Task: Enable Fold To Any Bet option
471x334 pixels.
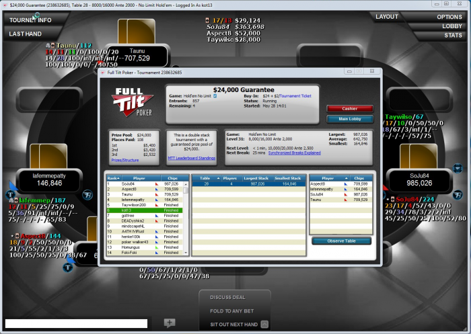Action: [232, 311]
